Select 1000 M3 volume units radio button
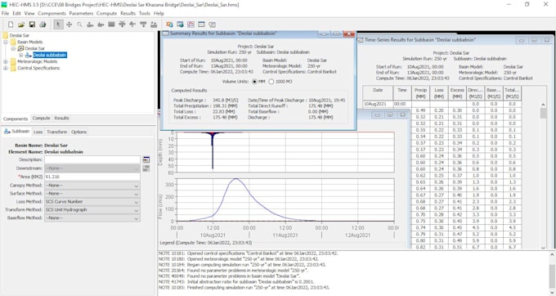The width and height of the screenshot is (556, 296). [271, 82]
